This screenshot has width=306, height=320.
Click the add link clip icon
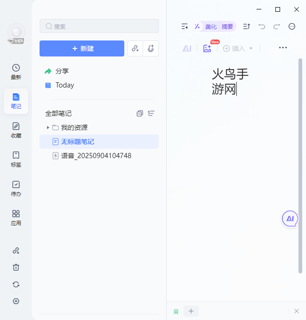135,48
